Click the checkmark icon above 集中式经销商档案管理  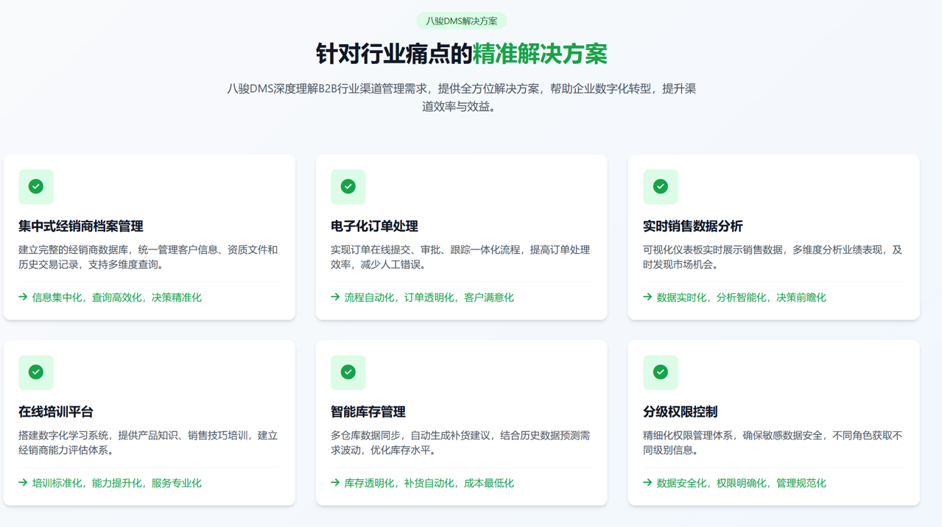[x=36, y=187]
